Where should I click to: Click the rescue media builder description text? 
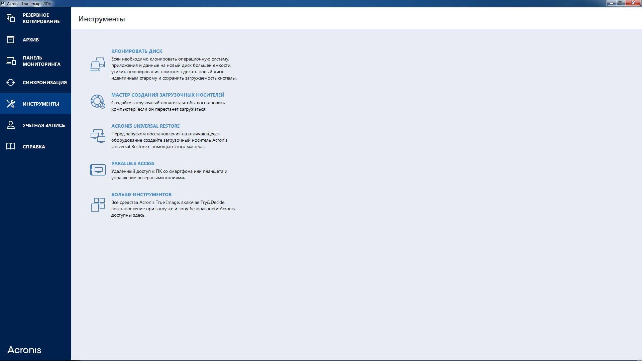pos(168,106)
